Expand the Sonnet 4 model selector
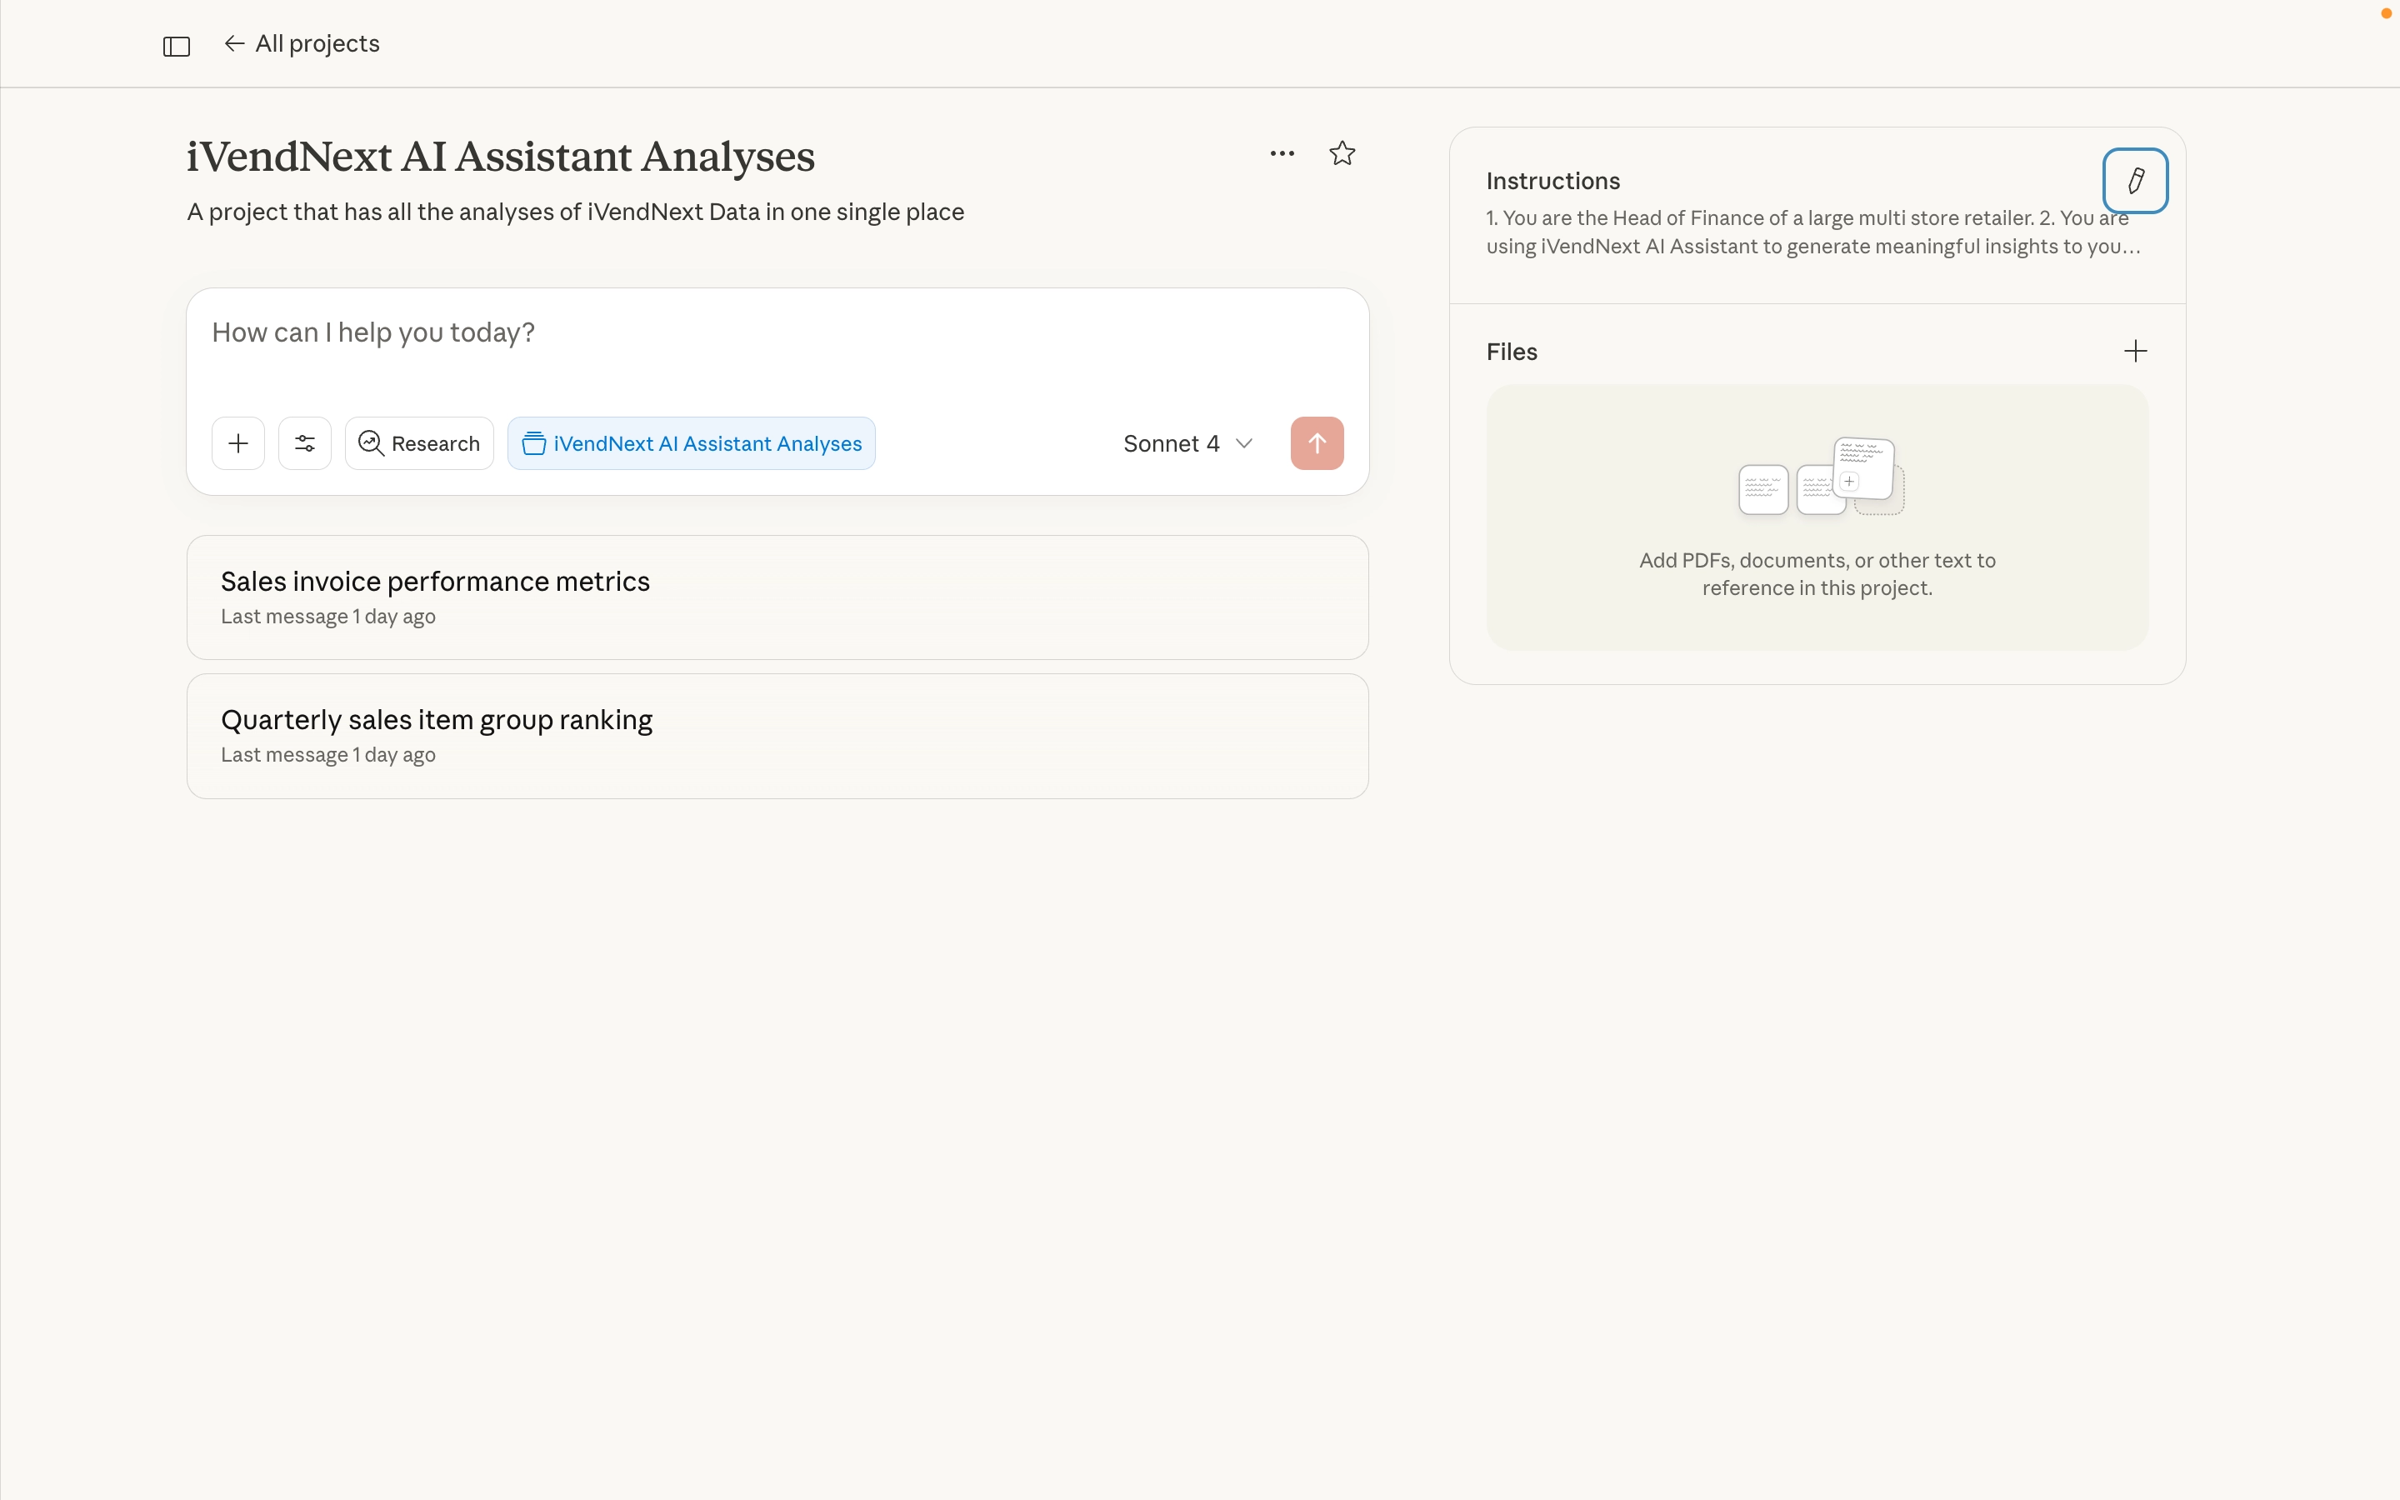Image resolution: width=2400 pixels, height=1500 pixels. (1187, 443)
